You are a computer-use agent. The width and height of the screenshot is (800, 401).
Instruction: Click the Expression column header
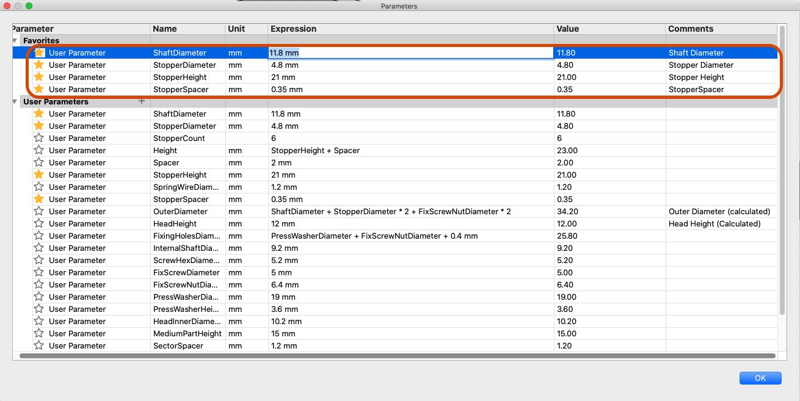point(411,29)
